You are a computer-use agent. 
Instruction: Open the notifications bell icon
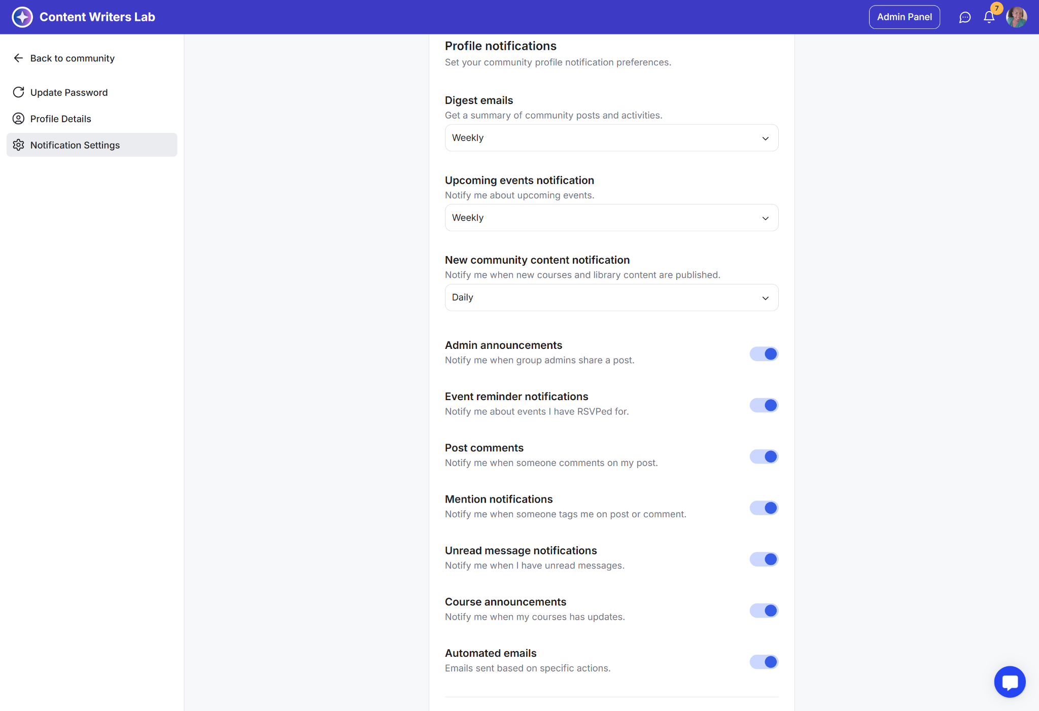989,17
